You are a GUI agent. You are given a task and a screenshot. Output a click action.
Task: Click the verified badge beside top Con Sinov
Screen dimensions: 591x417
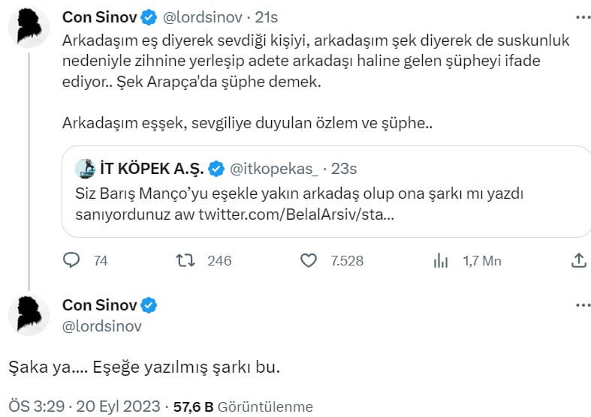tap(149, 16)
